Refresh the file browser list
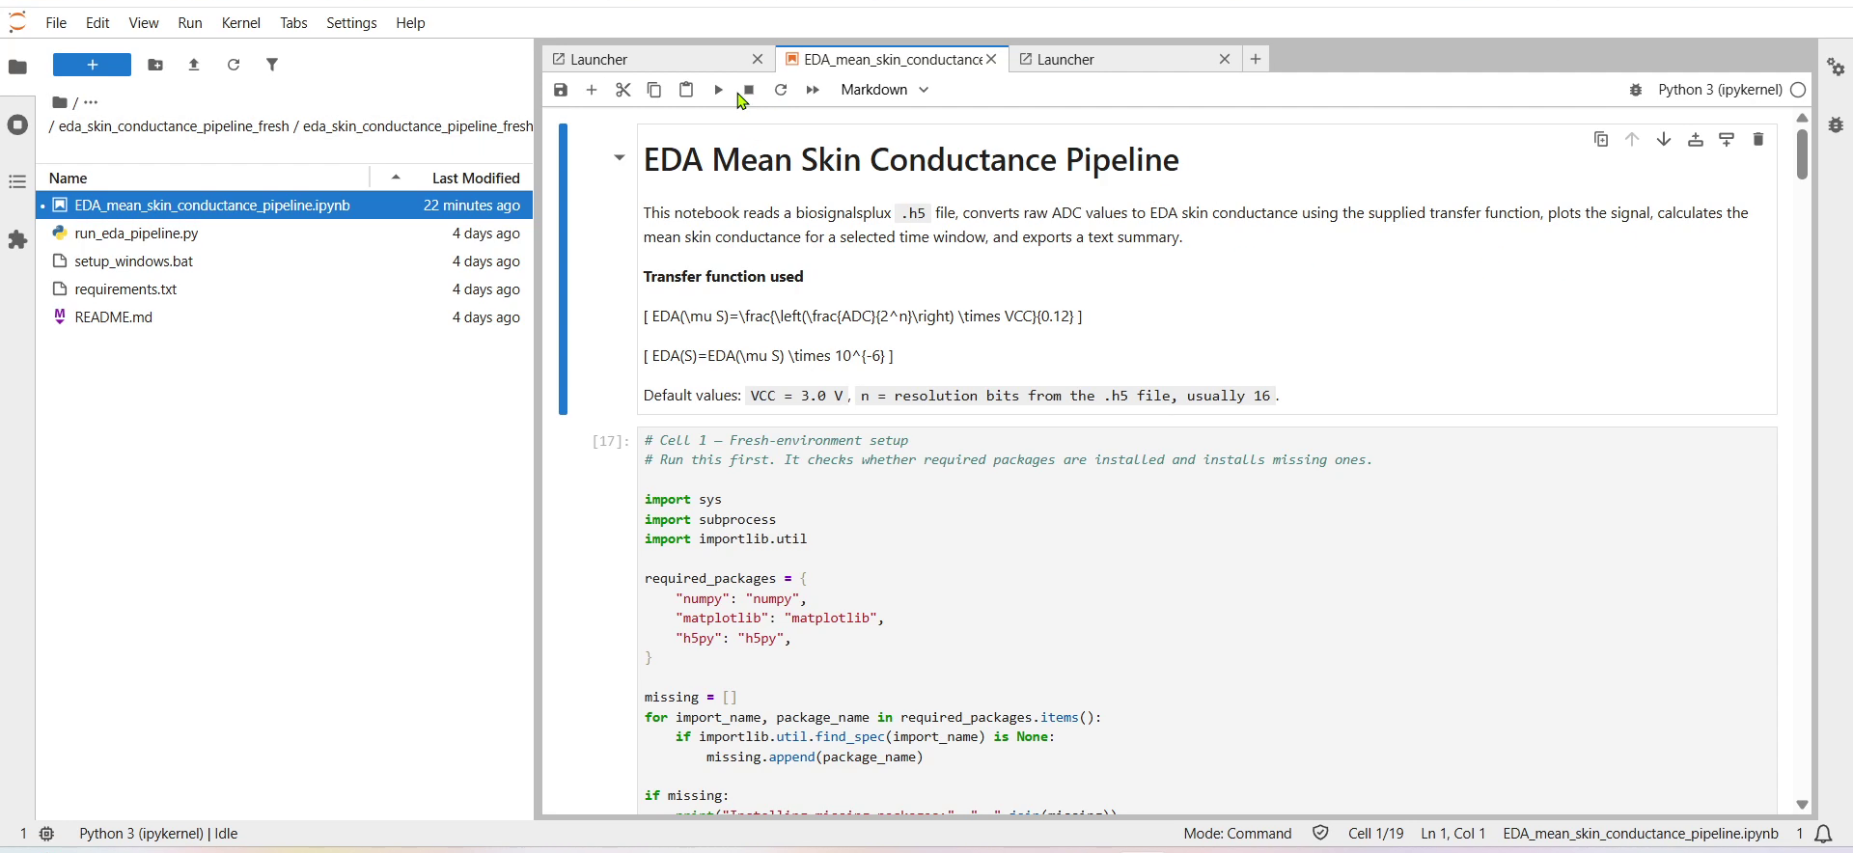This screenshot has width=1853, height=853. tap(234, 65)
